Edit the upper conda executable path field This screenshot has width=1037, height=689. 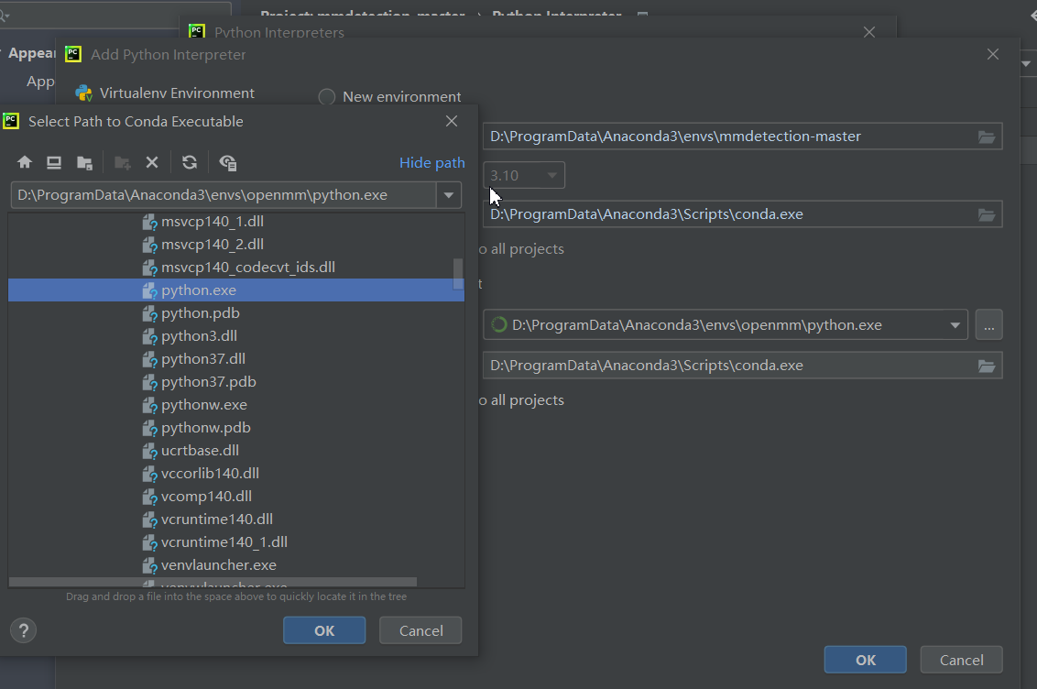[729, 214]
